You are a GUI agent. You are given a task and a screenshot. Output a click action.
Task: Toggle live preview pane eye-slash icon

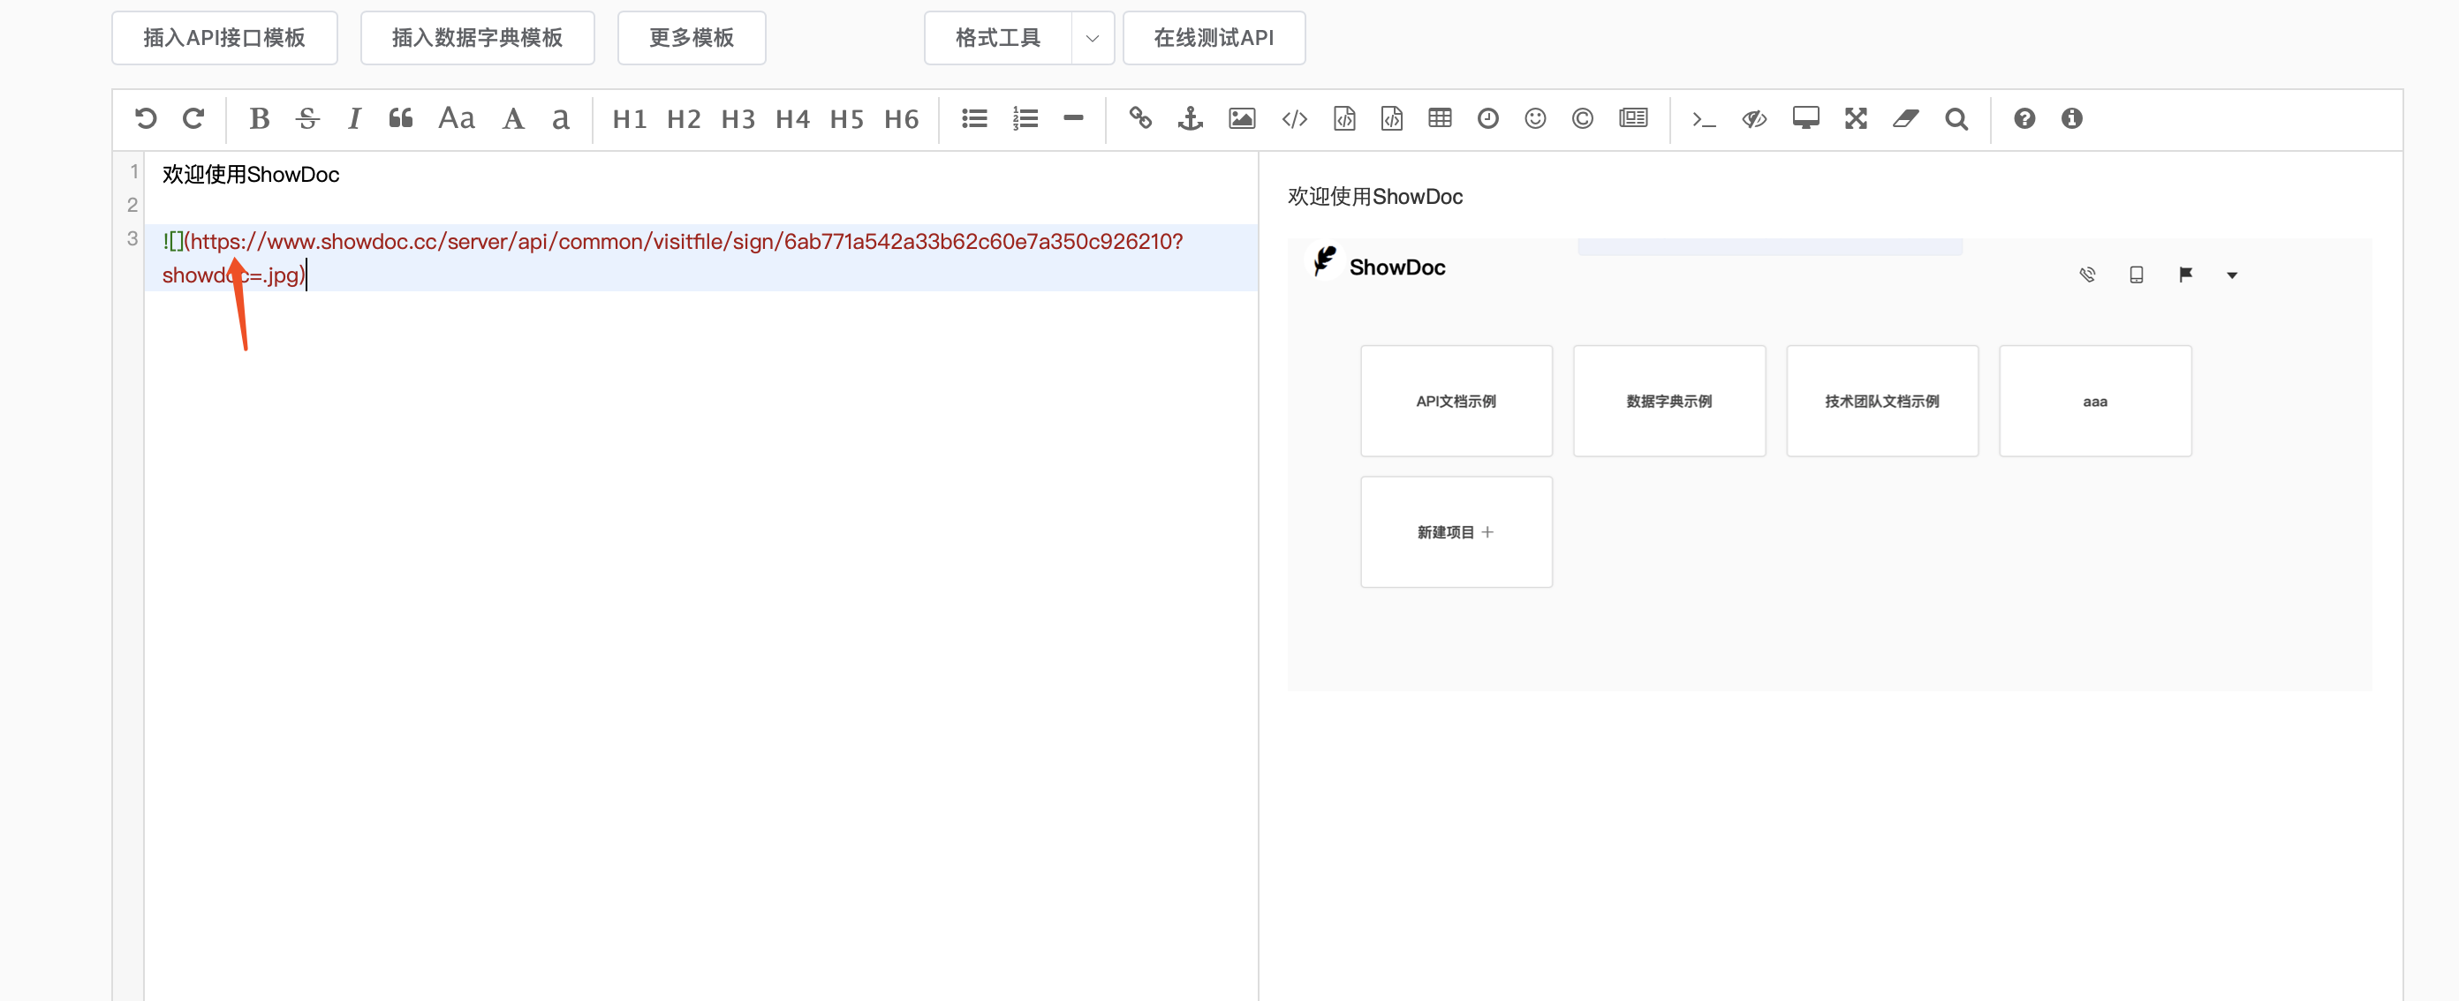[1754, 118]
